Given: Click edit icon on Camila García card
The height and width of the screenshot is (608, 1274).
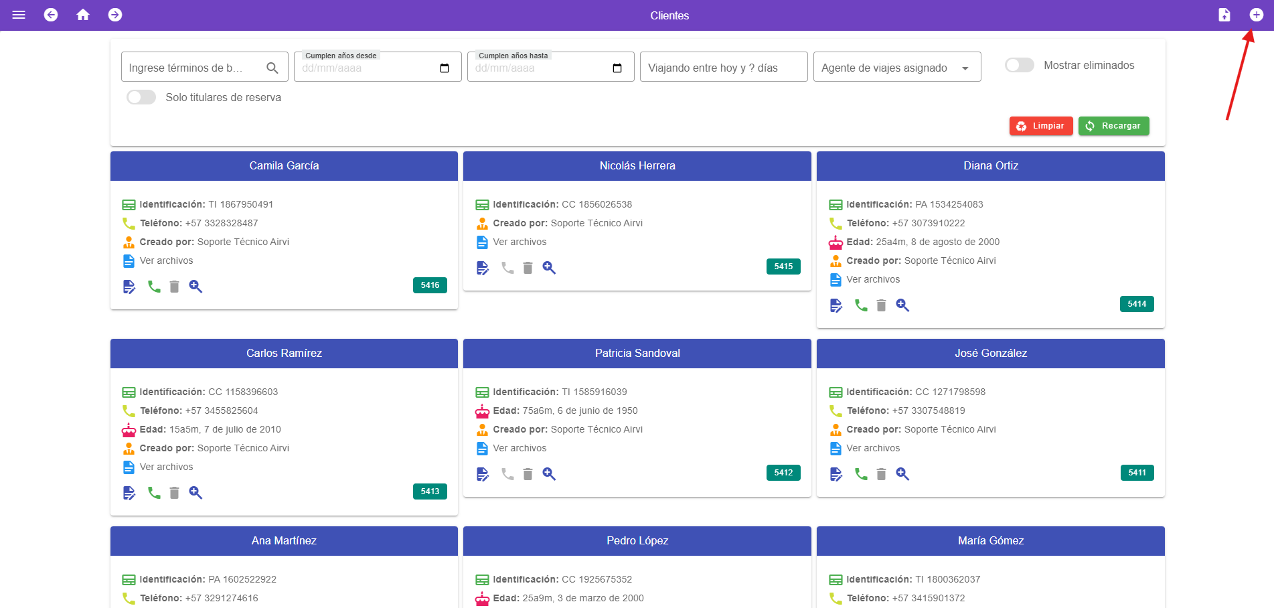Looking at the screenshot, I should 129,287.
